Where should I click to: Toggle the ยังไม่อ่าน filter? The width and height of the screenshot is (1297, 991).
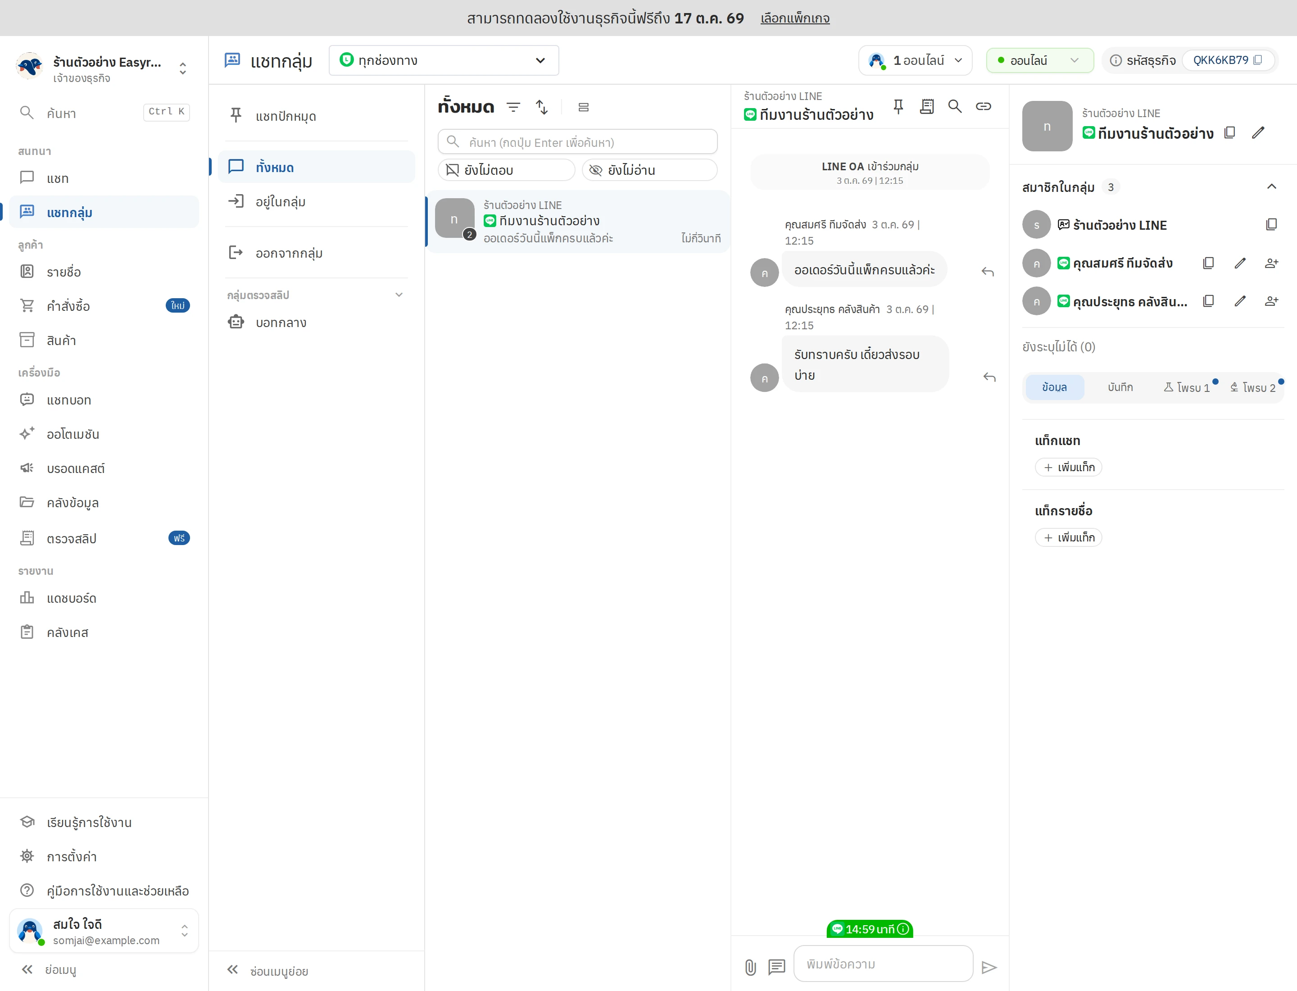pos(649,170)
